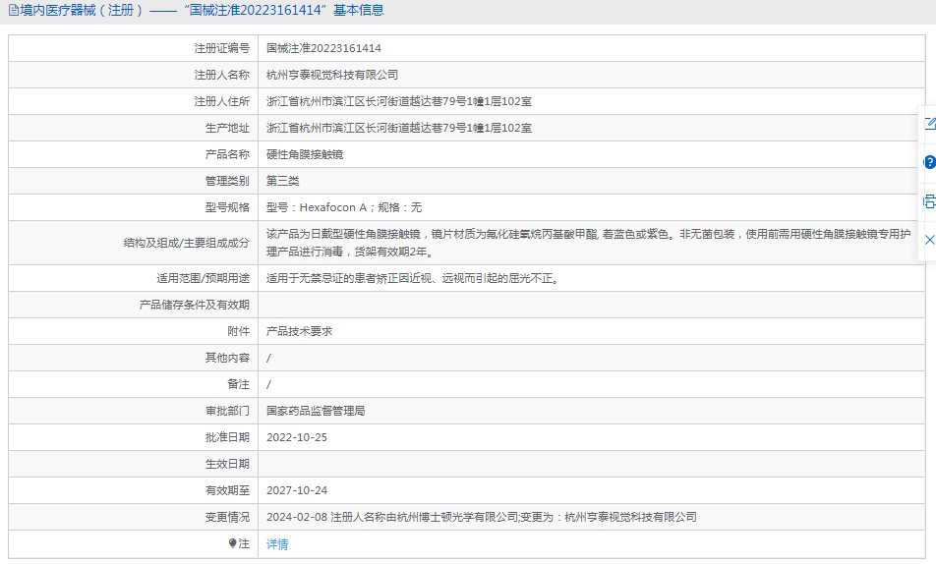936x564 pixels.
Task: Click the model text 型号：Hexafocon A；规格：无
Action: coord(344,207)
